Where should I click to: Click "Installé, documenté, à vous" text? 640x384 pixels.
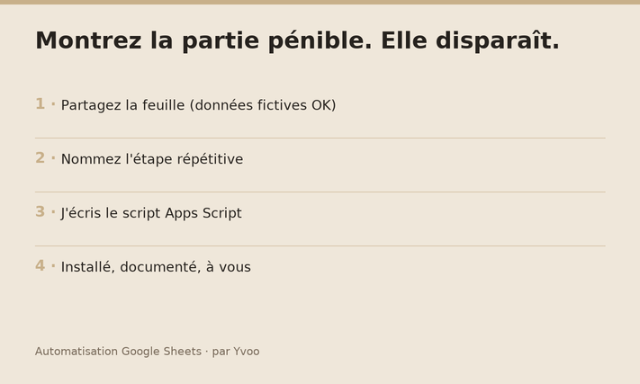(156, 267)
